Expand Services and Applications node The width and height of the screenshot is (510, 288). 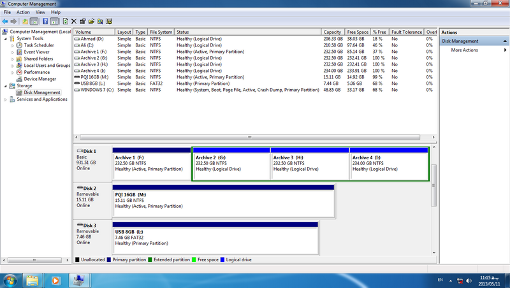point(6,99)
